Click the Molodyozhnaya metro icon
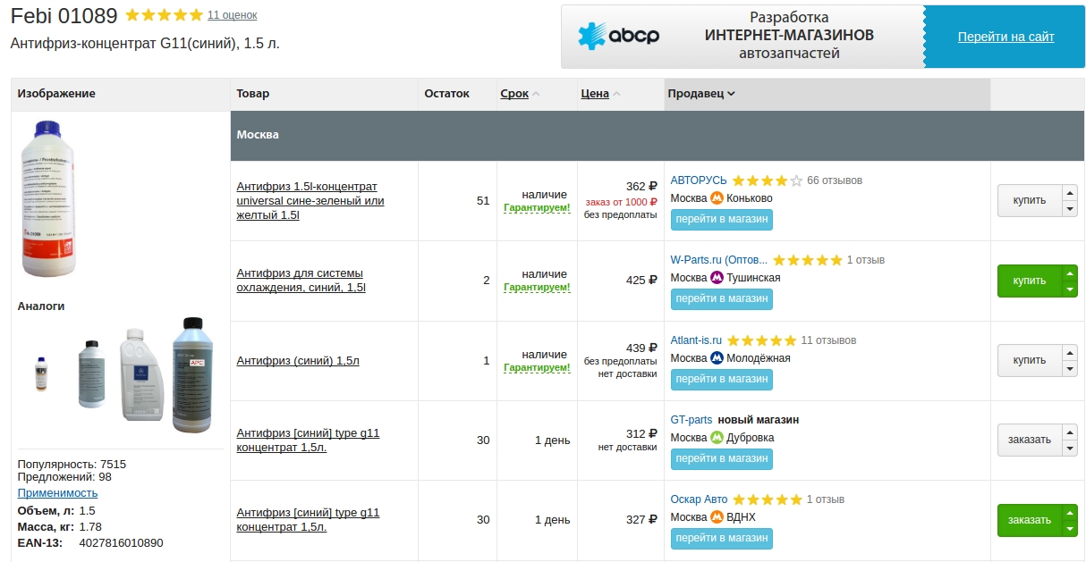1086x562 pixels. 717,358
